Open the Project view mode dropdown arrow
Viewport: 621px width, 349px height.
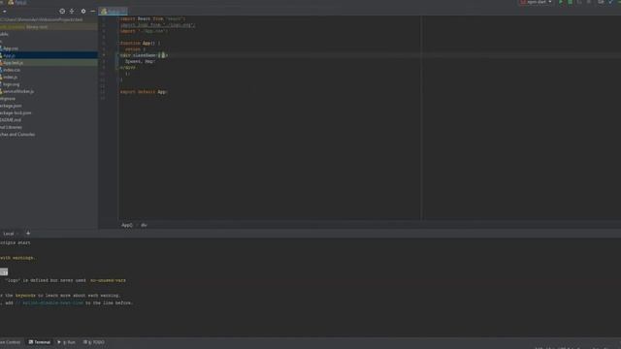click(x=4, y=12)
